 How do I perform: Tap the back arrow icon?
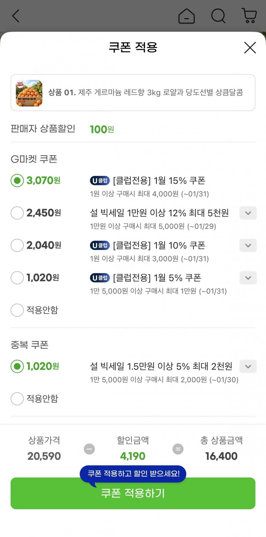point(16,16)
